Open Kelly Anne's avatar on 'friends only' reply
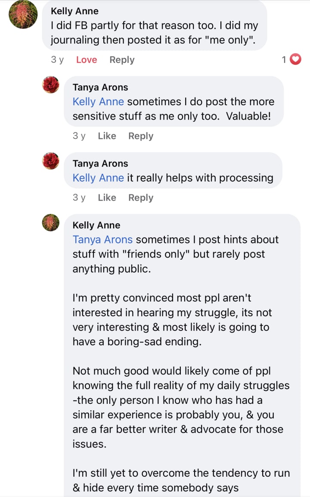This screenshot has width=310, height=497. 50,223
